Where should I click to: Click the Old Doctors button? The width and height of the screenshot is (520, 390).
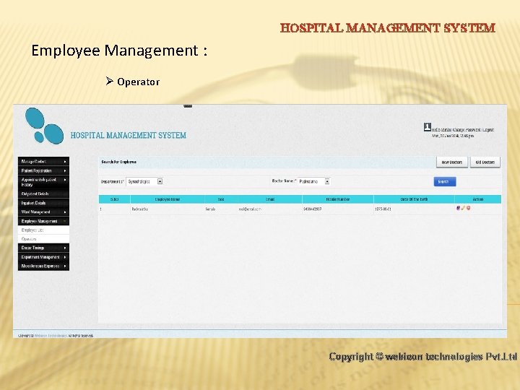coord(485,162)
